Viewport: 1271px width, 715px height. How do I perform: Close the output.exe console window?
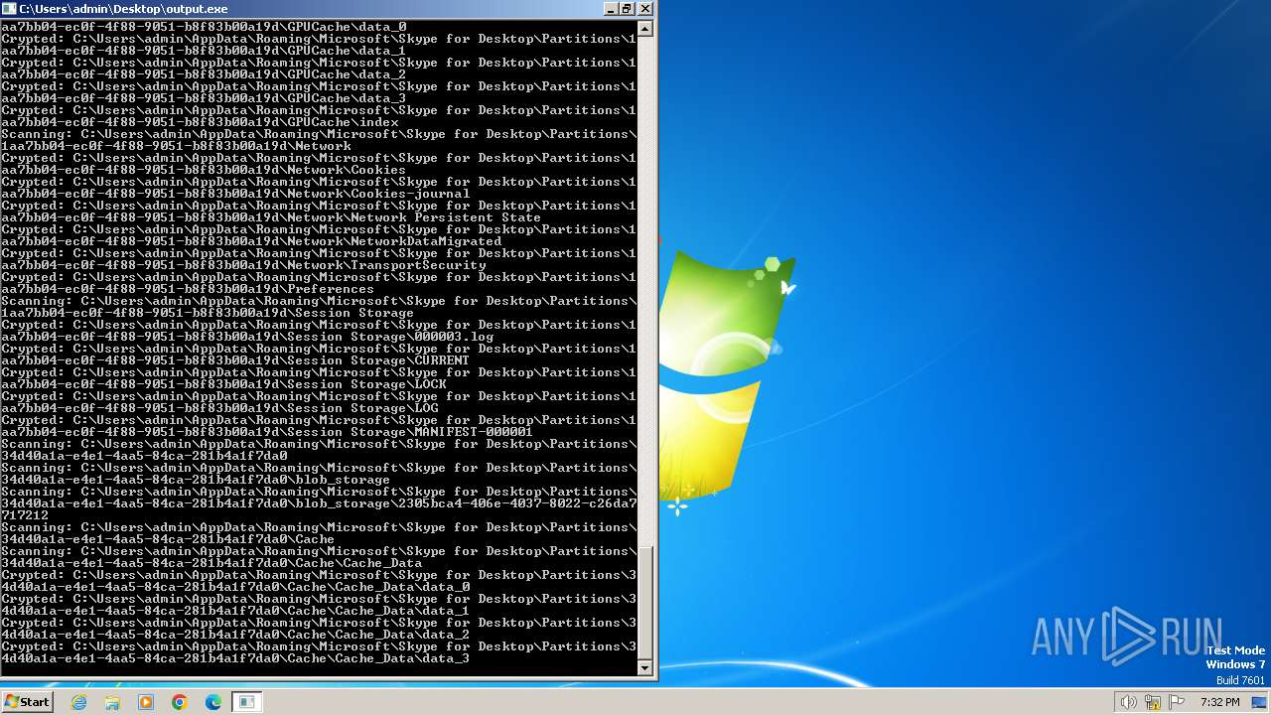point(644,8)
